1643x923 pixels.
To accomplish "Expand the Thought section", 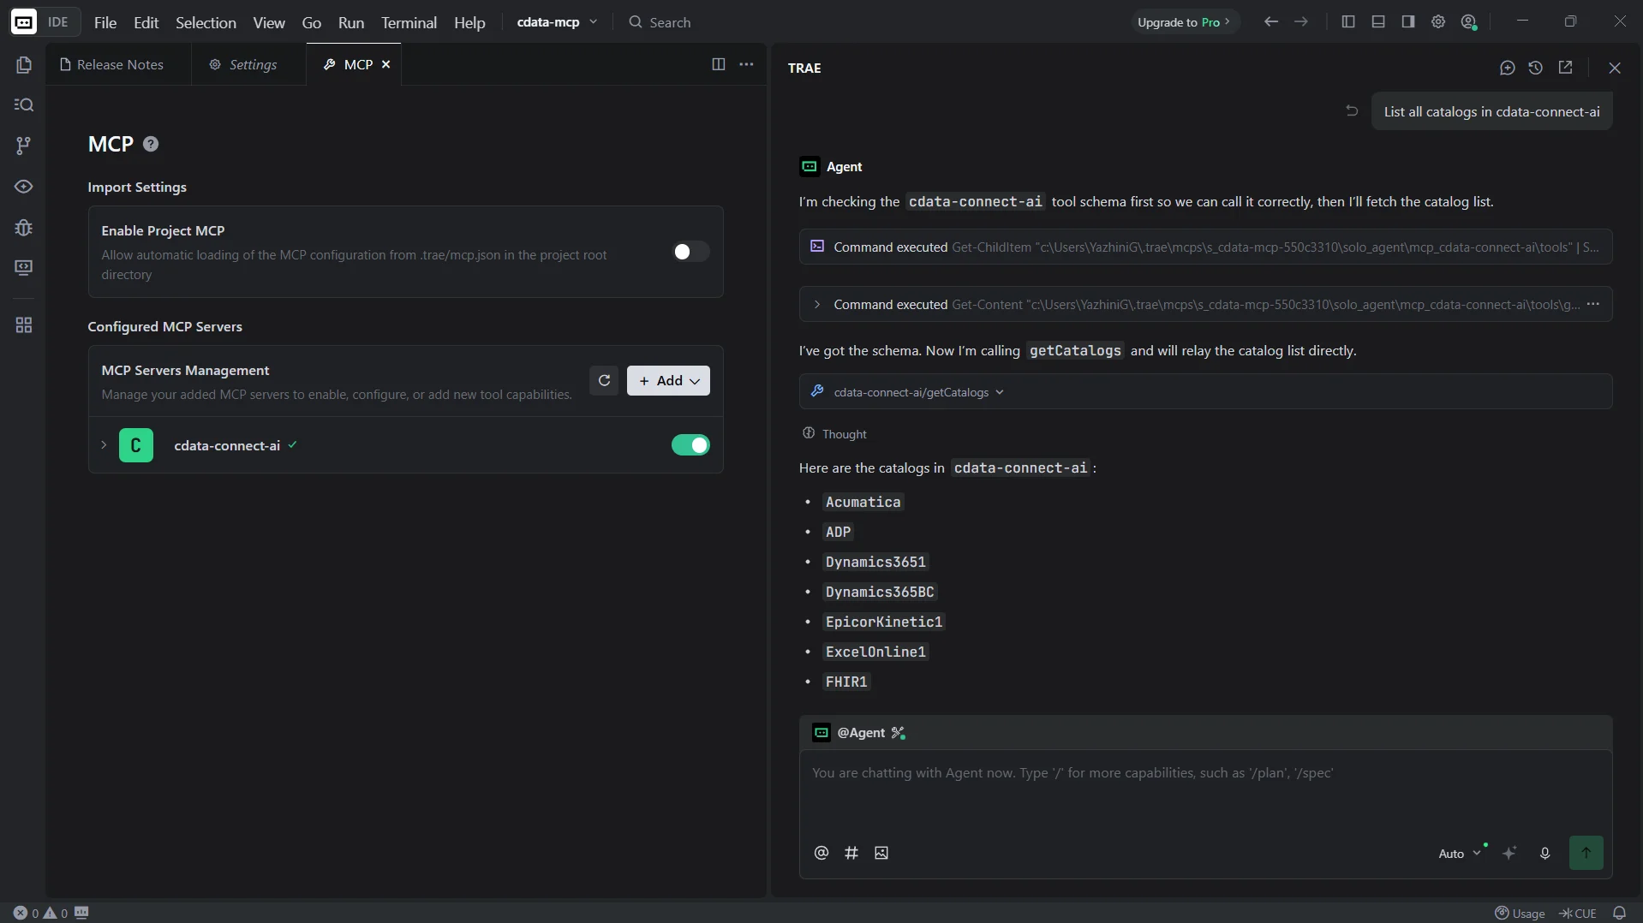I will click(834, 434).
